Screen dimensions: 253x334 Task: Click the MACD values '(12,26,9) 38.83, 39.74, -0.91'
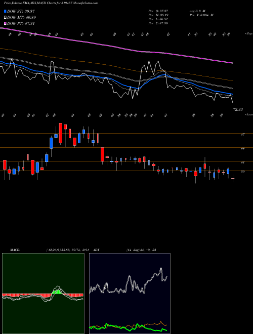click(x=67, y=250)
